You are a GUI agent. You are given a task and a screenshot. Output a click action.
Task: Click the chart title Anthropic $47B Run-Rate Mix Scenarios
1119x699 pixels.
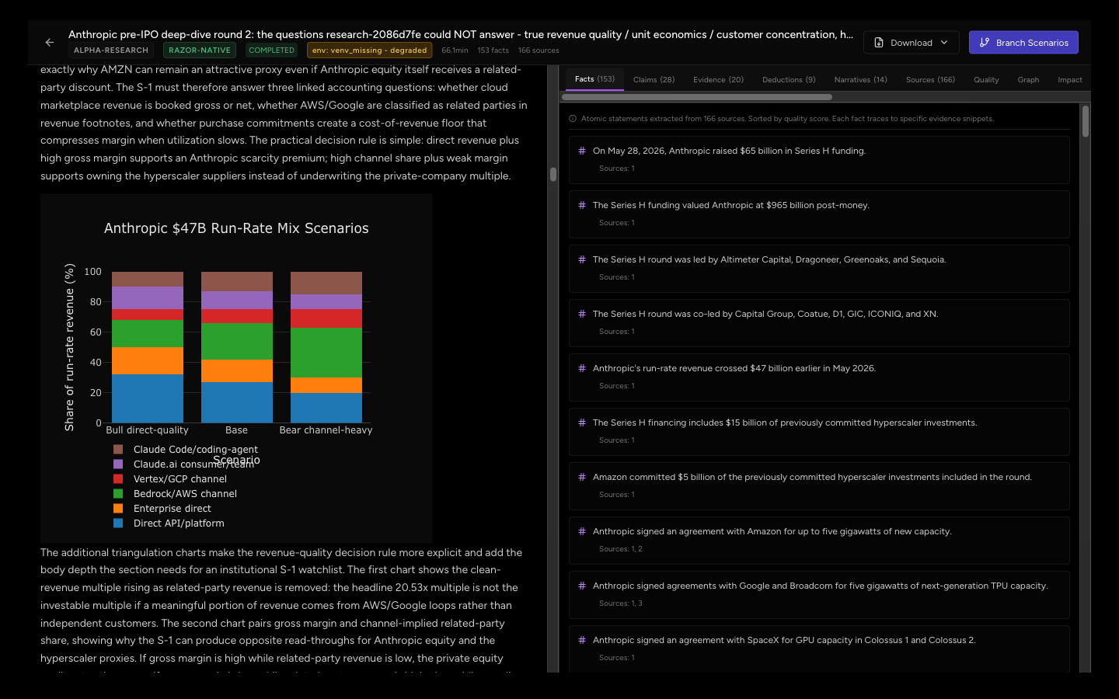coord(236,228)
